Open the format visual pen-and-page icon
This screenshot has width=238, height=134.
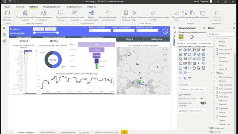click(192, 37)
